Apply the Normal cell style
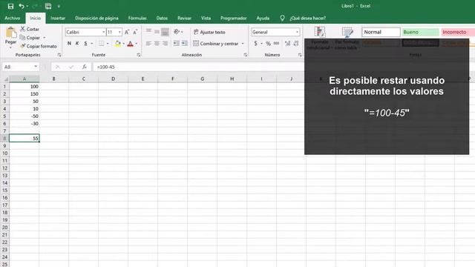Viewport: 475px width, 267px height. pos(381,32)
